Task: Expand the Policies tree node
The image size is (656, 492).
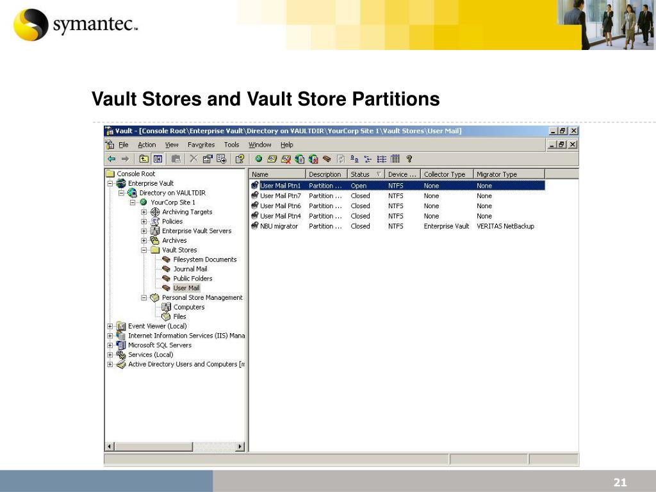Action: click(x=144, y=222)
